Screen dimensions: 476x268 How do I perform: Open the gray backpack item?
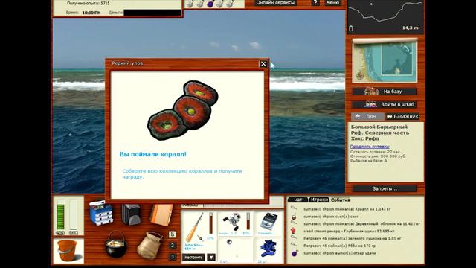131,214
